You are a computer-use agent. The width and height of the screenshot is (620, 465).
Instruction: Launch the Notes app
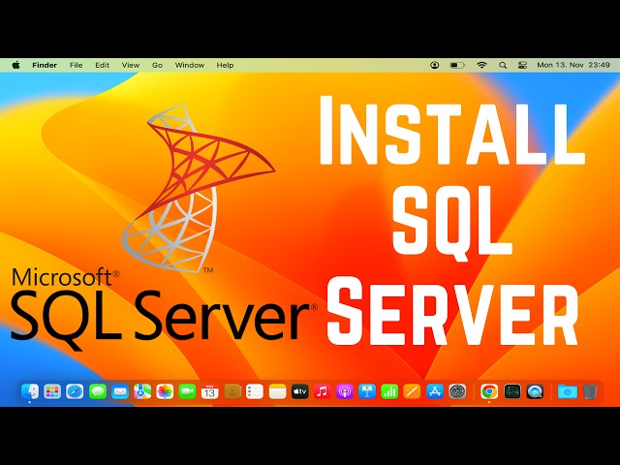pyautogui.click(x=277, y=391)
